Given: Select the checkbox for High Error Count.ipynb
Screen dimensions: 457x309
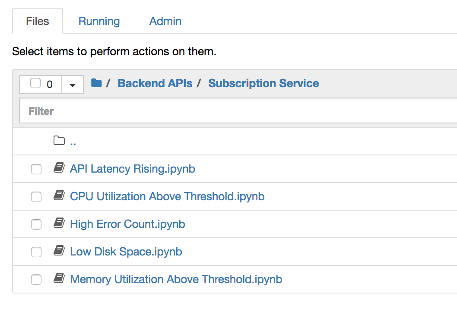Looking at the screenshot, I should (x=36, y=224).
